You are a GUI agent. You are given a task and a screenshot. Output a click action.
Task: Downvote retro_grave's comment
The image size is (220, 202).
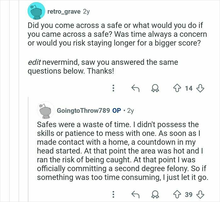tap(200, 88)
